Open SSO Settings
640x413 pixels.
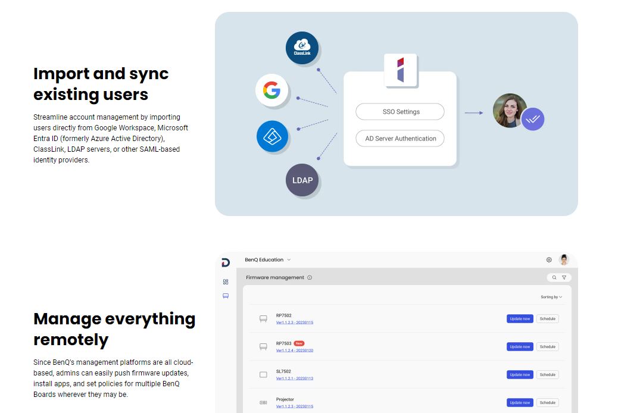click(400, 112)
